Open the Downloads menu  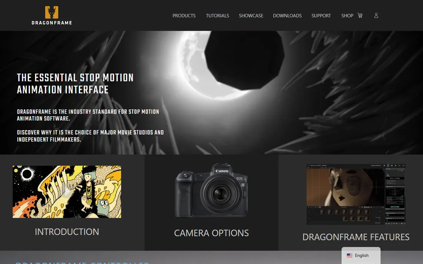pos(287,16)
